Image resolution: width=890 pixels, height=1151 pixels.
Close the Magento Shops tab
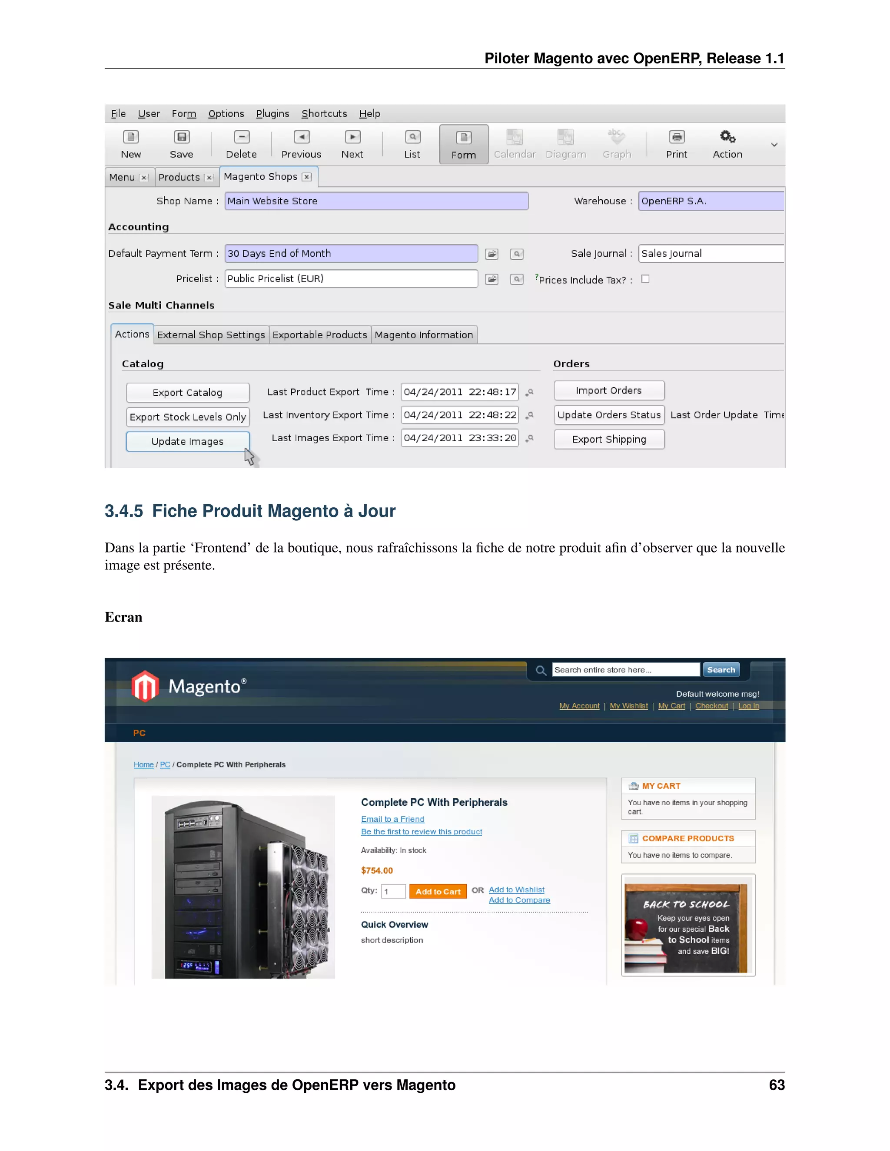[x=307, y=177]
